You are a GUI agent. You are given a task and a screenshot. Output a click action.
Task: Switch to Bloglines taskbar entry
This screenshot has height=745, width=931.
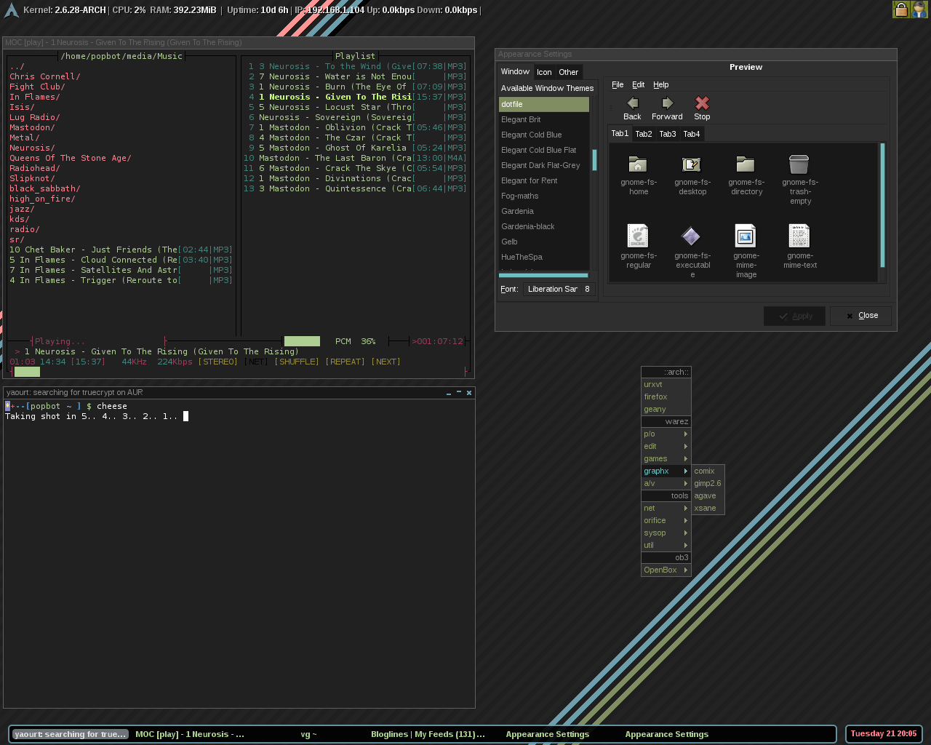(x=428, y=734)
